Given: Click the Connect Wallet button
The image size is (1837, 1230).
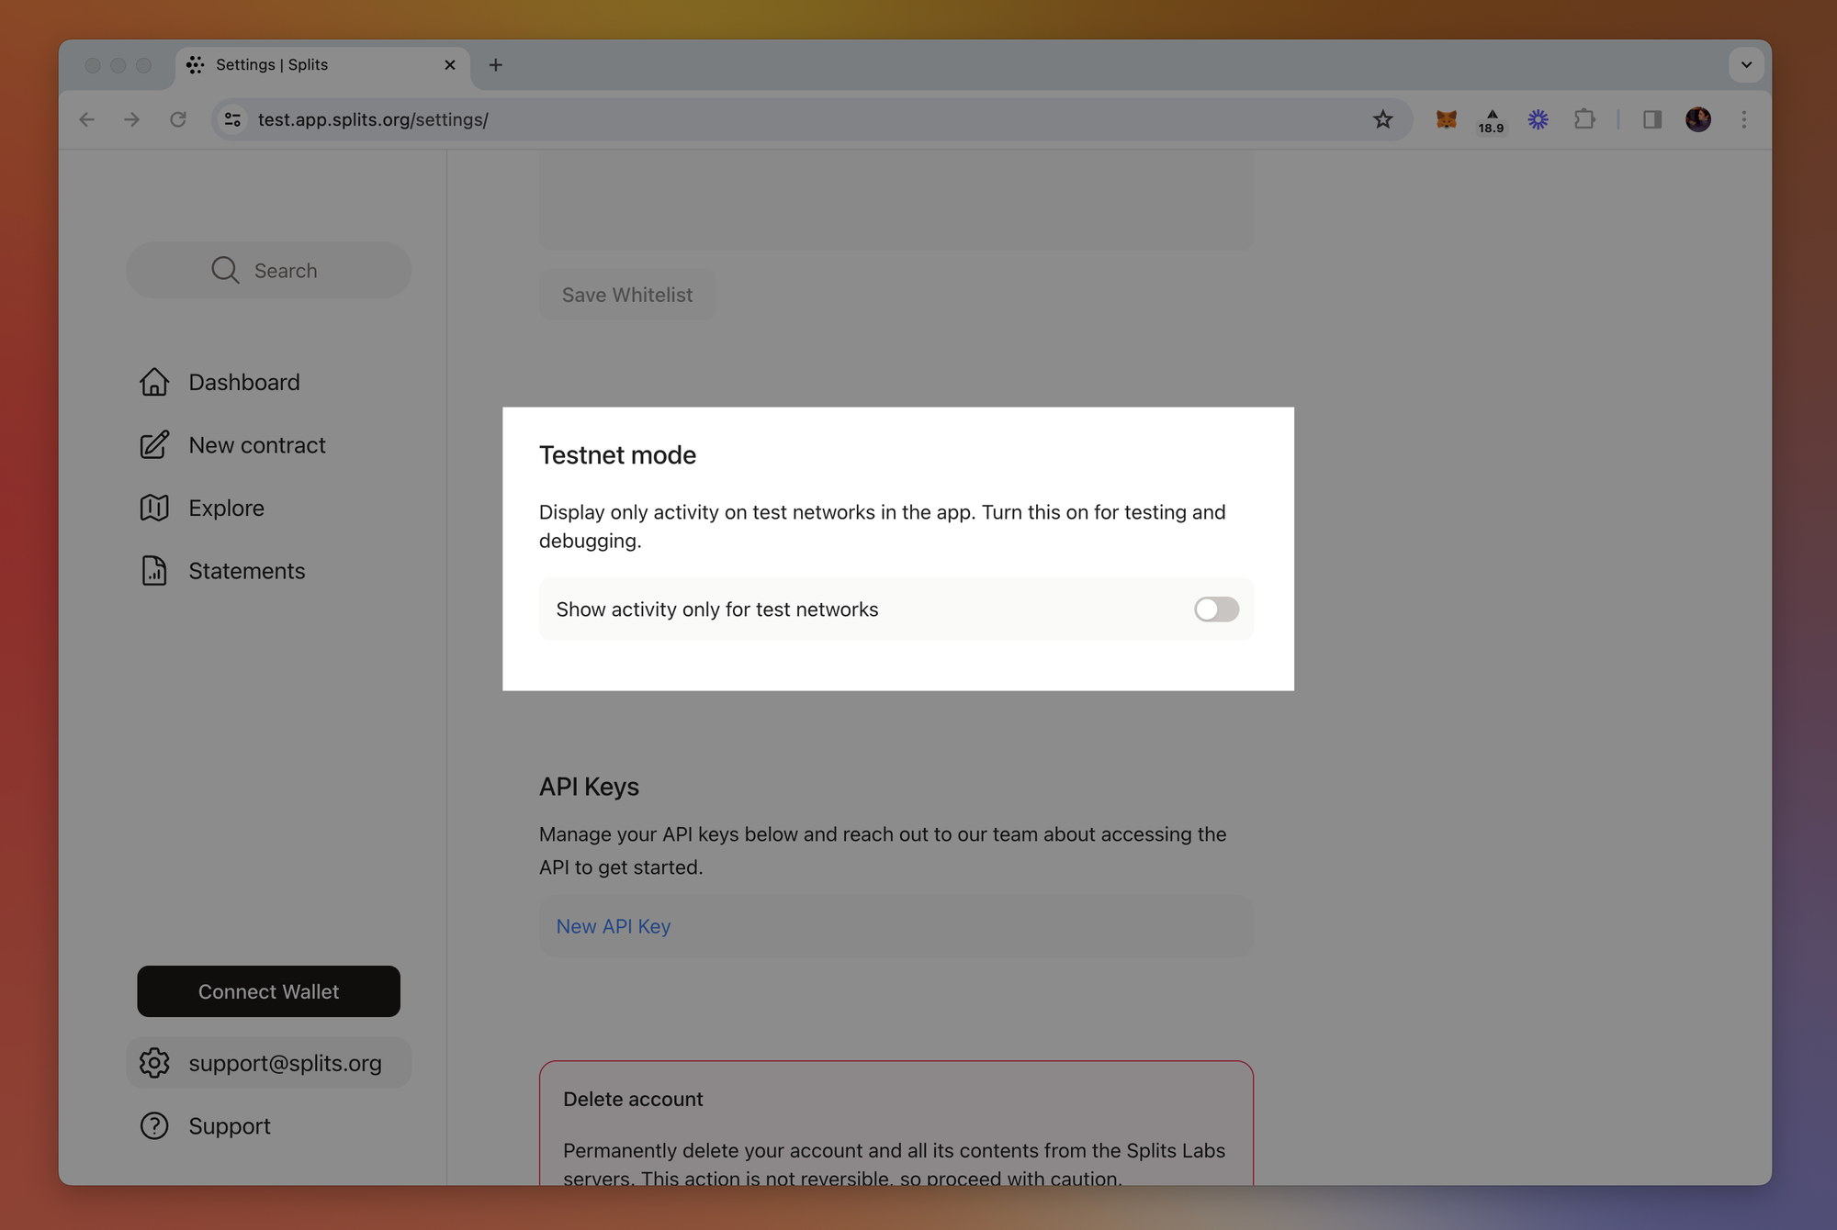Looking at the screenshot, I should (268, 991).
